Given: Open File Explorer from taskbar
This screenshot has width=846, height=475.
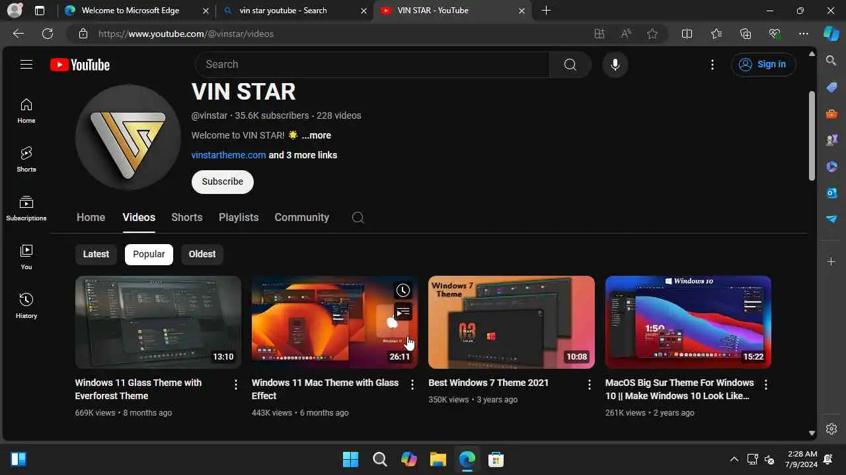Looking at the screenshot, I should tap(438, 459).
